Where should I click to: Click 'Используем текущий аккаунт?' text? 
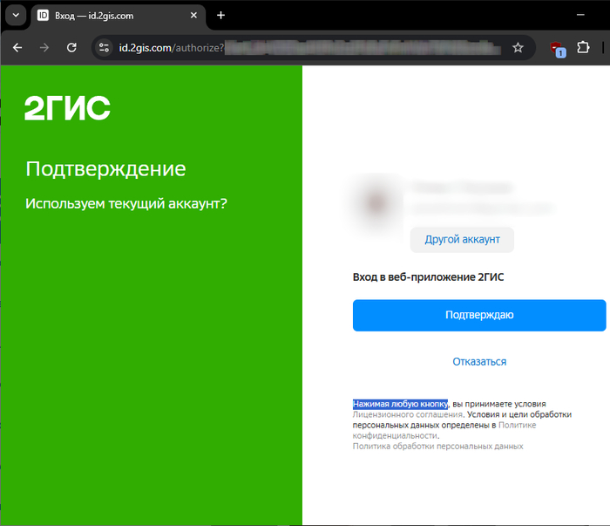(x=126, y=203)
